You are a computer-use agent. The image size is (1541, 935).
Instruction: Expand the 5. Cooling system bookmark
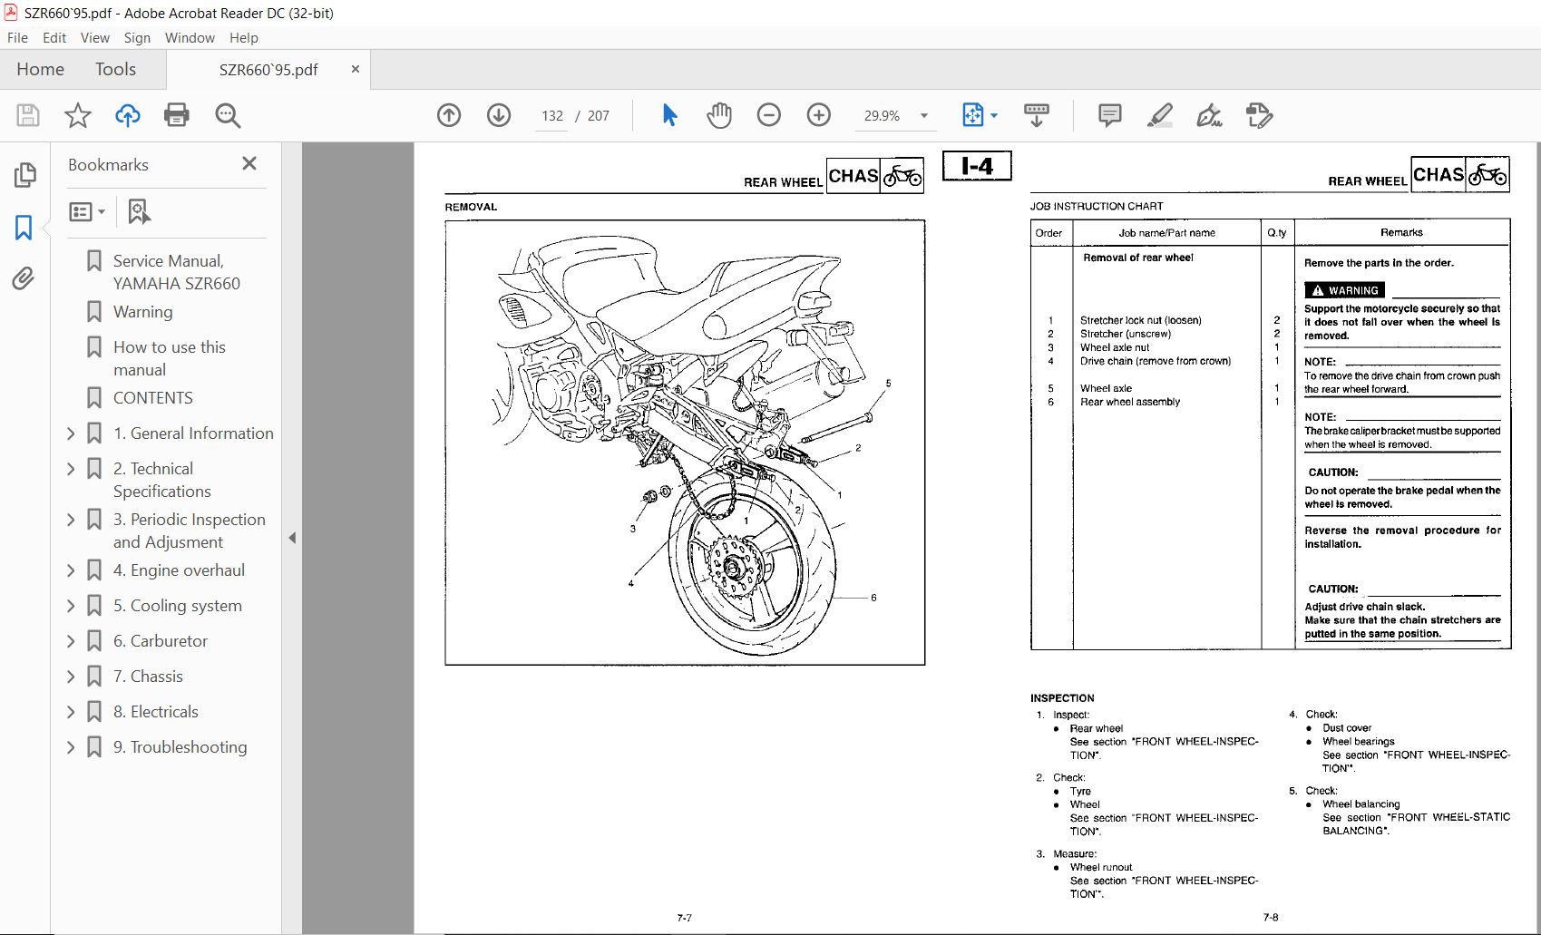(x=71, y=606)
